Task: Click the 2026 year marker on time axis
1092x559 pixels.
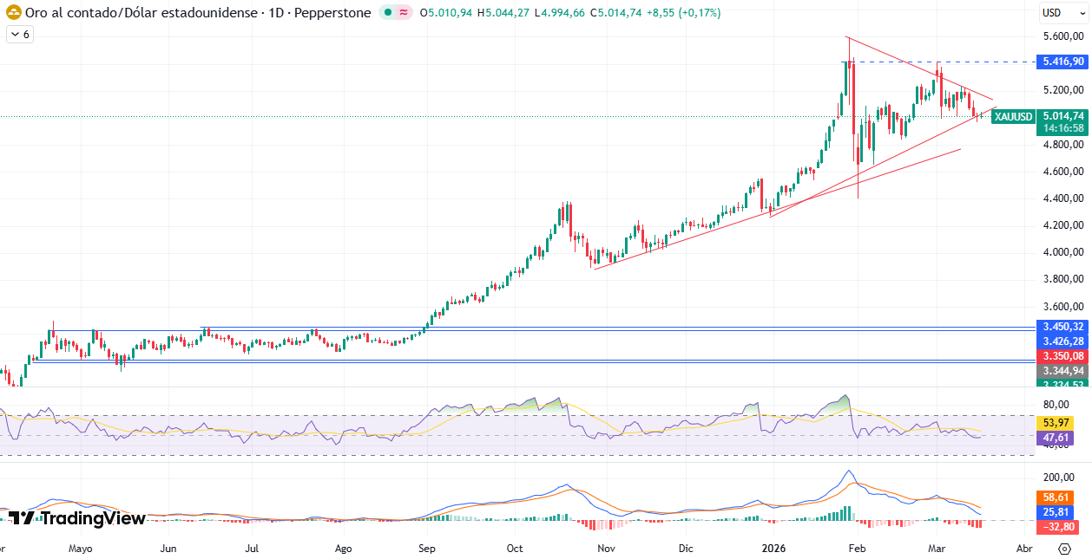Action: pyautogui.click(x=773, y=549)
